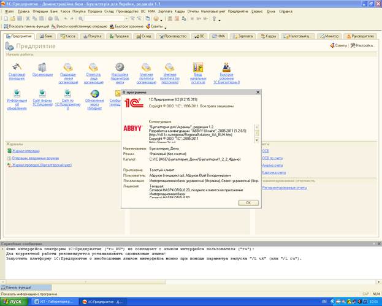Switch to 1С:Предприятие taskbar item

[x=104, y=302]
